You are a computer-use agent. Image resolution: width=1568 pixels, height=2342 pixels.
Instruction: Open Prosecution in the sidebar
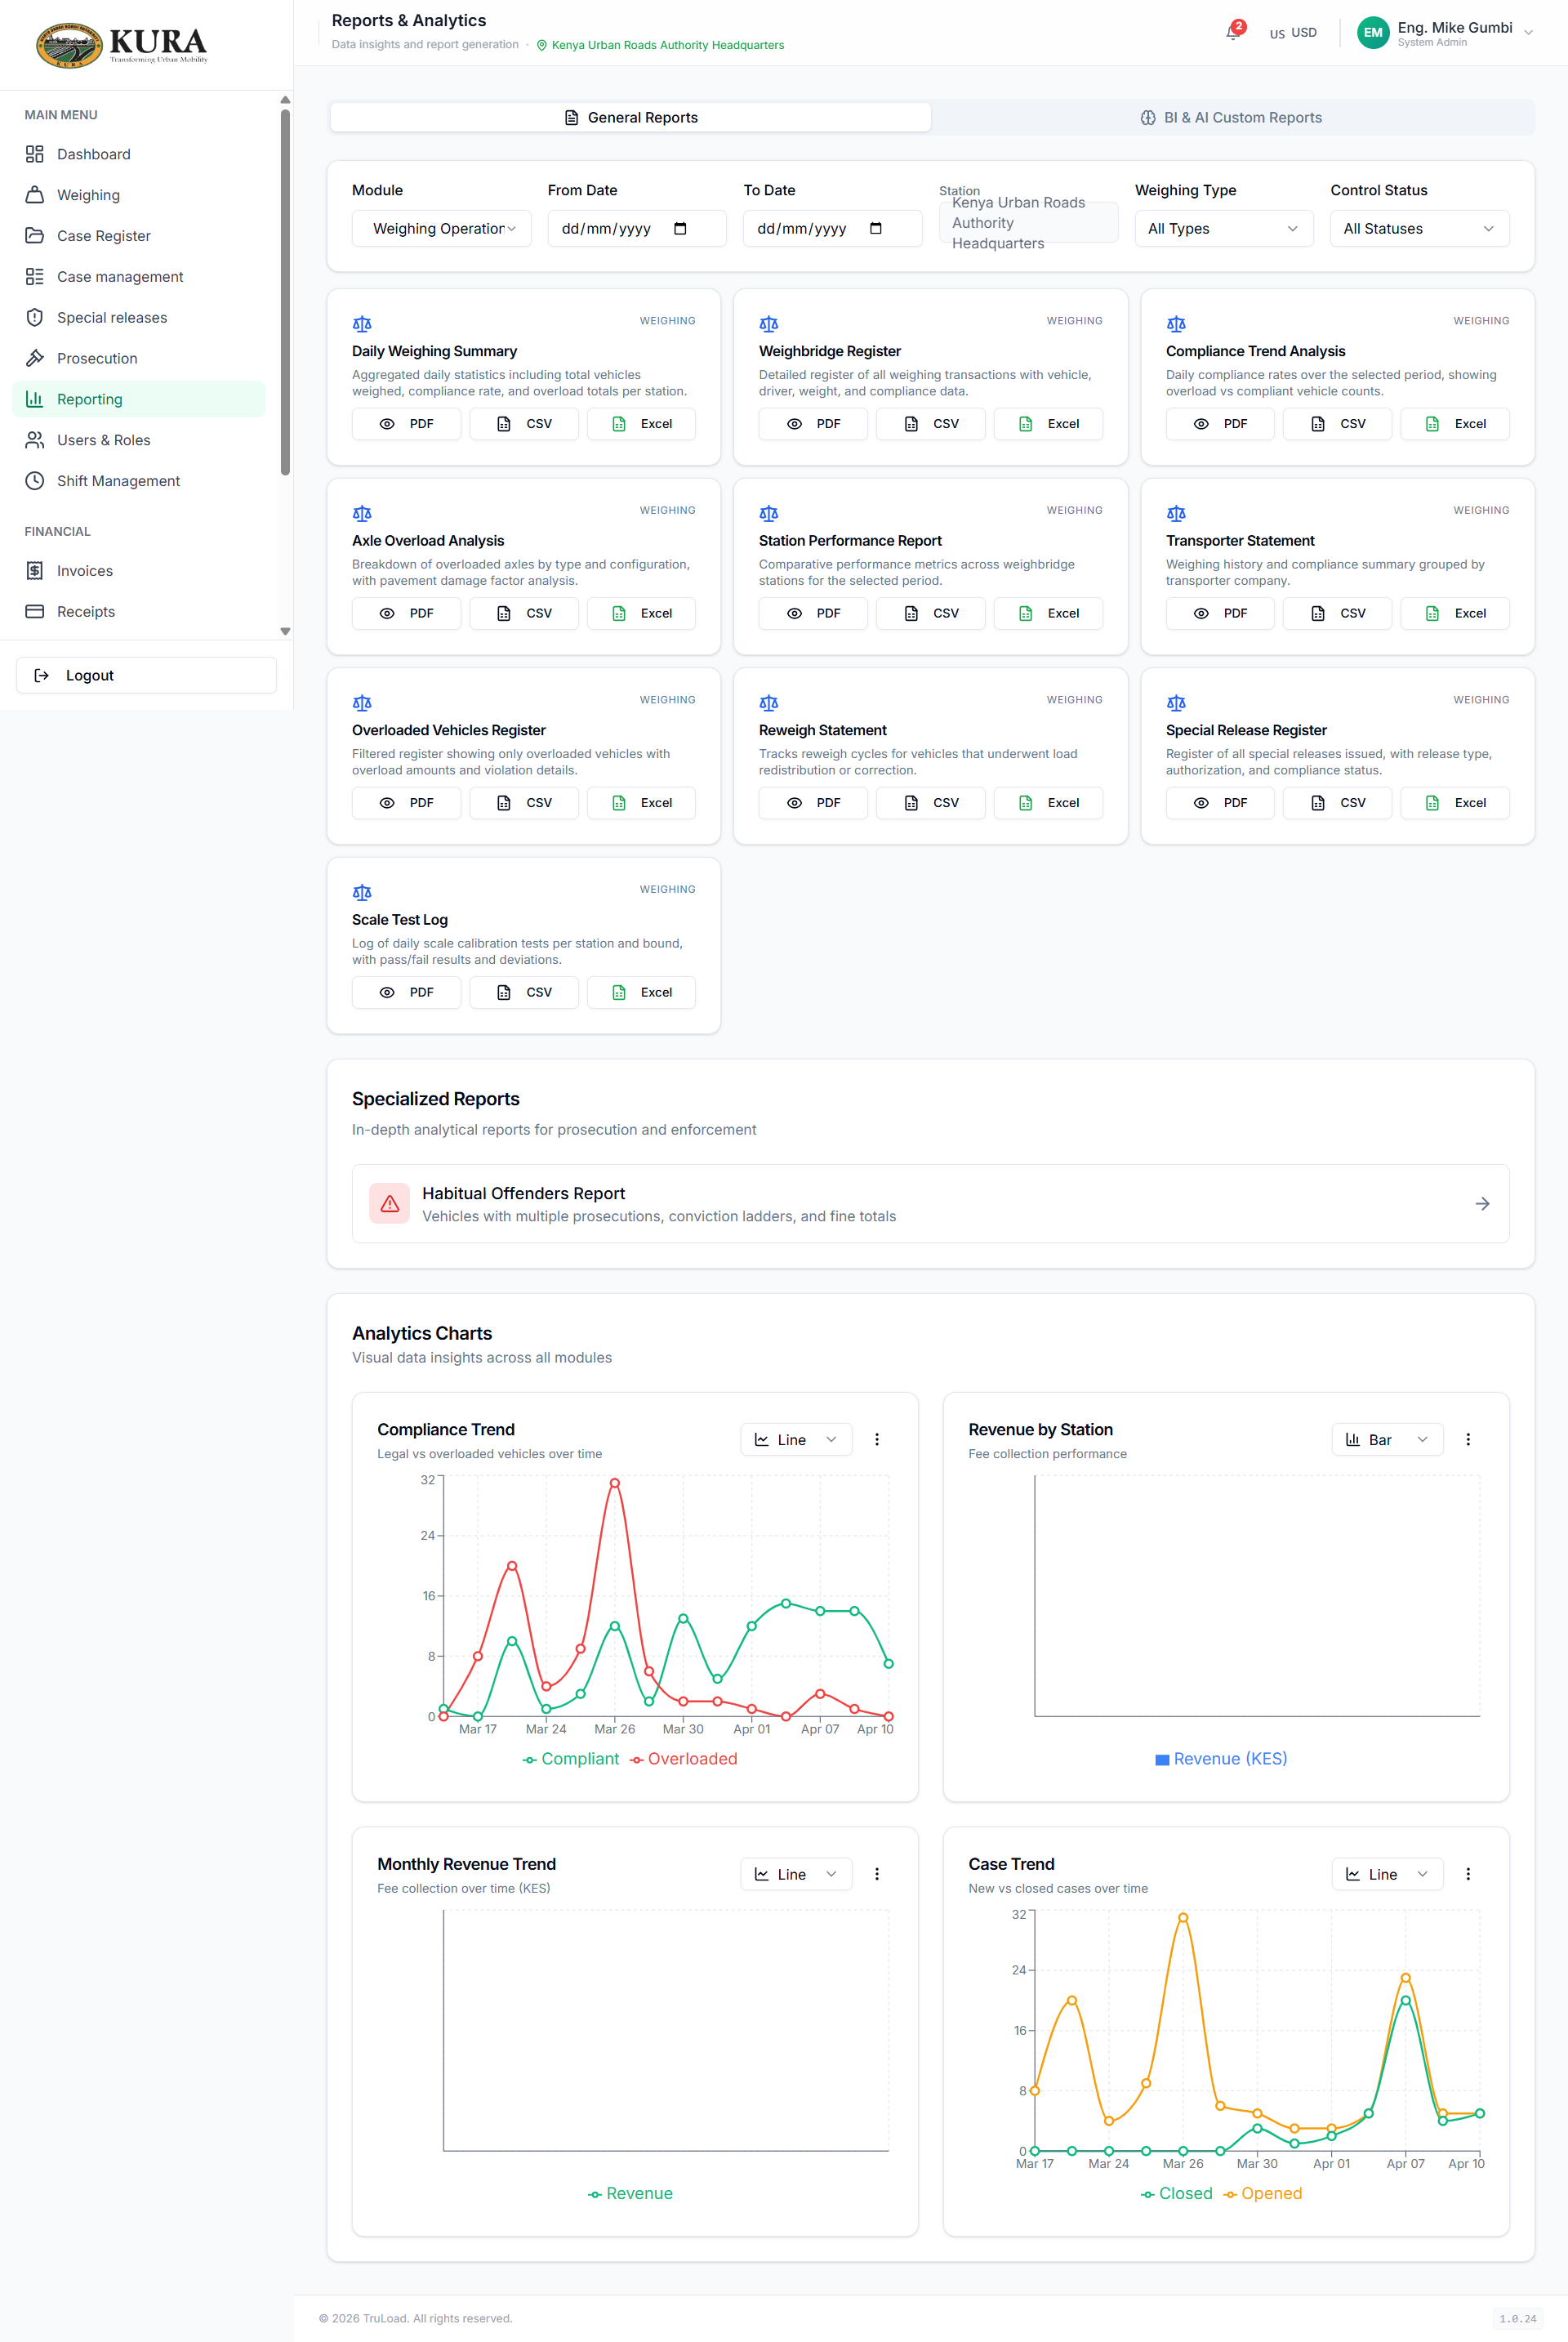click(139, 358)
